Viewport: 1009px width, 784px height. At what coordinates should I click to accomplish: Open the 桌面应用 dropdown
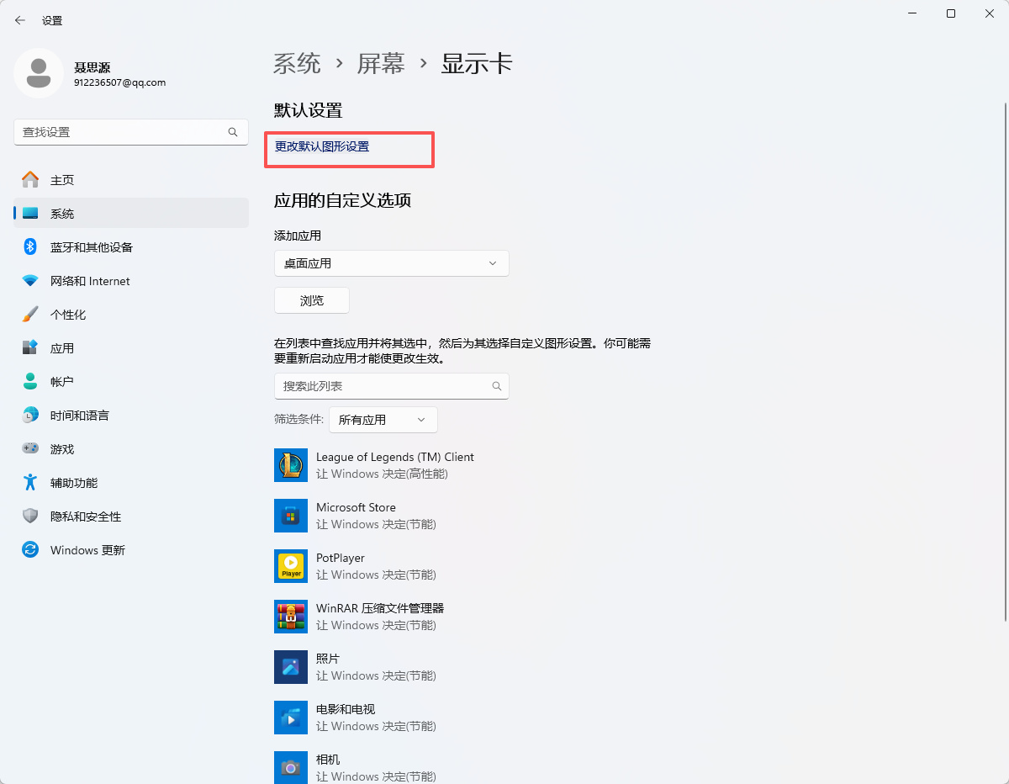[392, 263]
